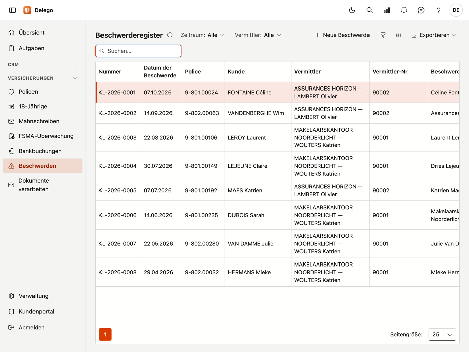Click police number 9-802.00063
Viewport: 469px width, 352px height.
pos(202,113)
